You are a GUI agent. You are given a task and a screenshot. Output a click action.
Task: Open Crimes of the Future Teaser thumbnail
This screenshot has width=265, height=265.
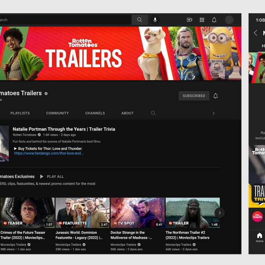click(27, 213)
